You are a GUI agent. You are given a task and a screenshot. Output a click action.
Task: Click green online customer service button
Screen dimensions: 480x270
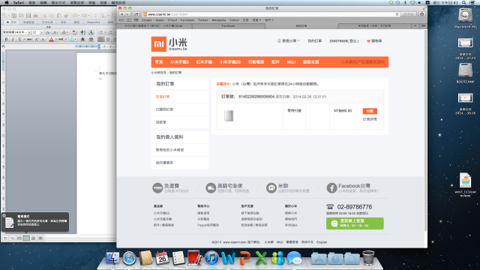click(355, 223)
